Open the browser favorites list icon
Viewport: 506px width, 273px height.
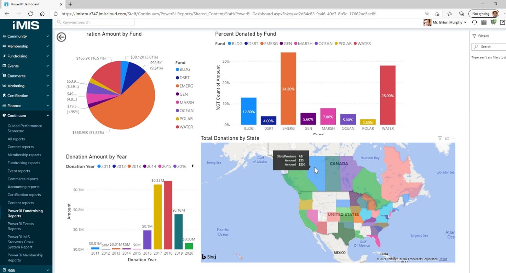449,14
